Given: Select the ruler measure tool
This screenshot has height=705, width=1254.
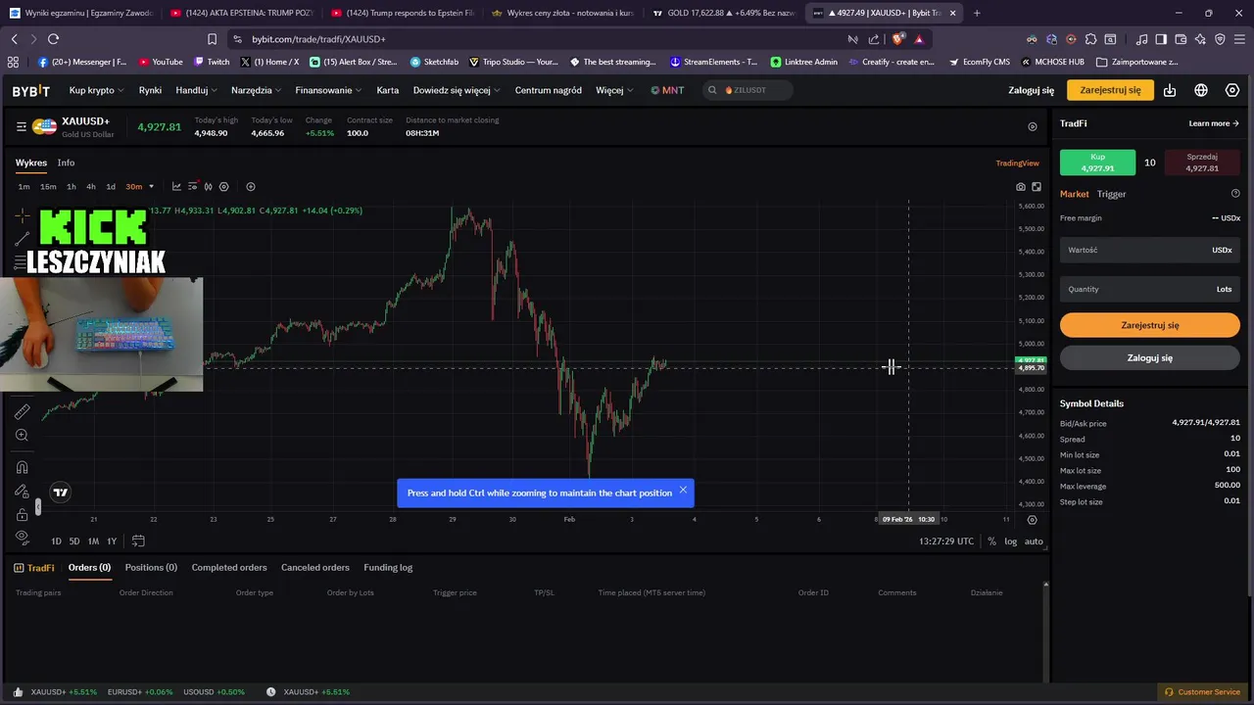Looking at the screenshot, I should click(x=22, y=411).
